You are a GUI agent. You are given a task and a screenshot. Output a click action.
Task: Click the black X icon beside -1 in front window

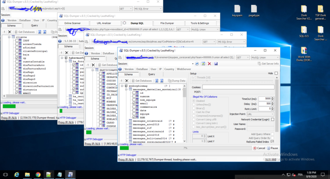126,81
